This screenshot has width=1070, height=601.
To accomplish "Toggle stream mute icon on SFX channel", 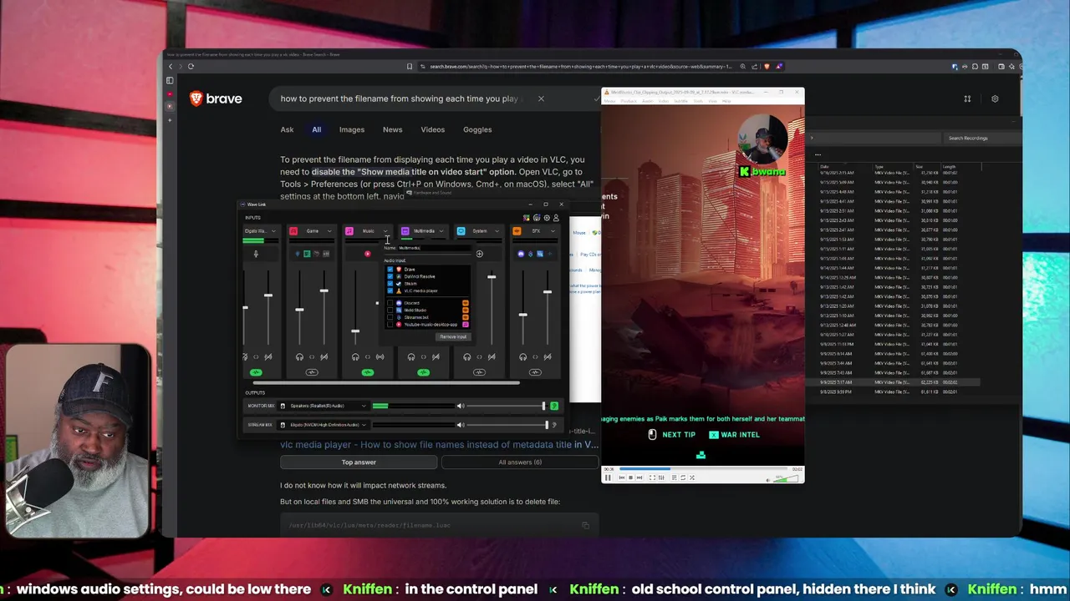I will pyautogui.click(x=548, y=356).
